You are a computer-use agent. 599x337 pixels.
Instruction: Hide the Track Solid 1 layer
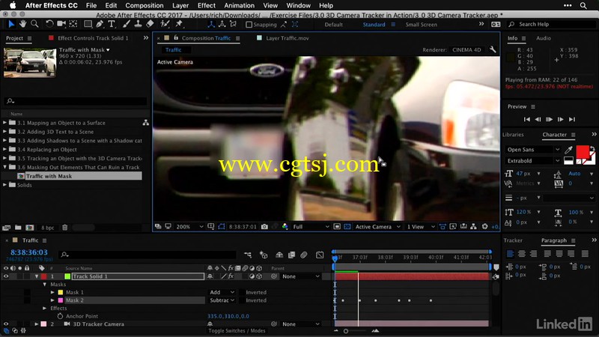(x=6, y=276)
